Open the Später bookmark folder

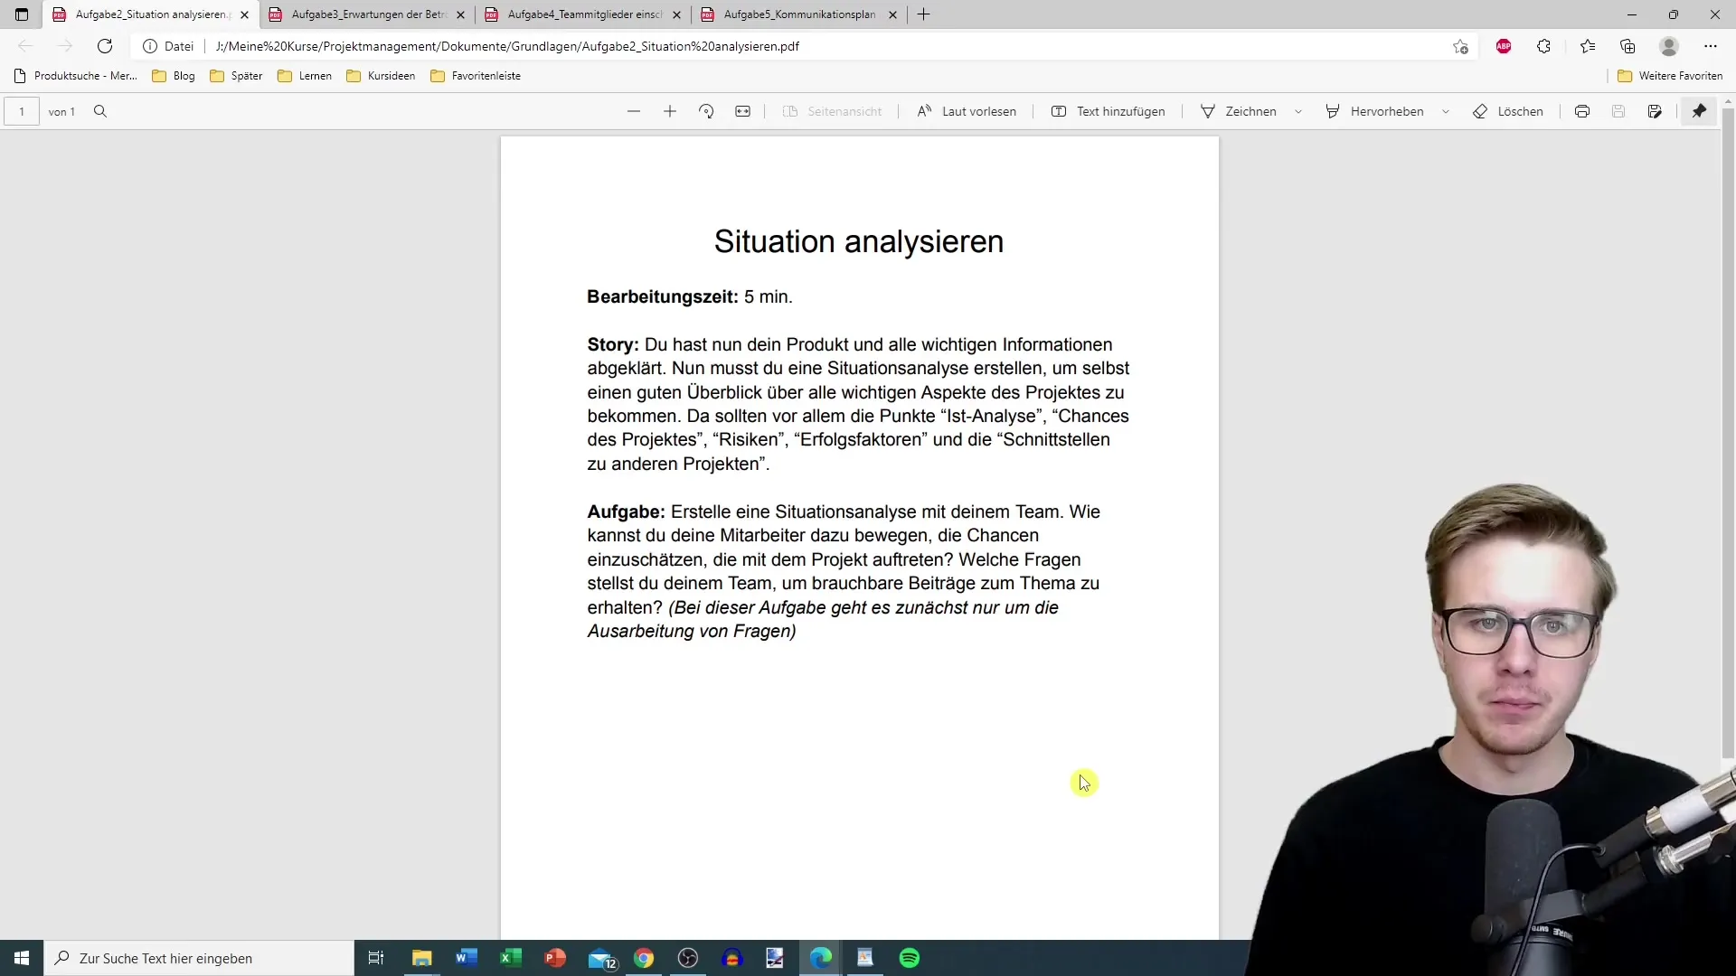pyautogui.click(x=236, y=76)
